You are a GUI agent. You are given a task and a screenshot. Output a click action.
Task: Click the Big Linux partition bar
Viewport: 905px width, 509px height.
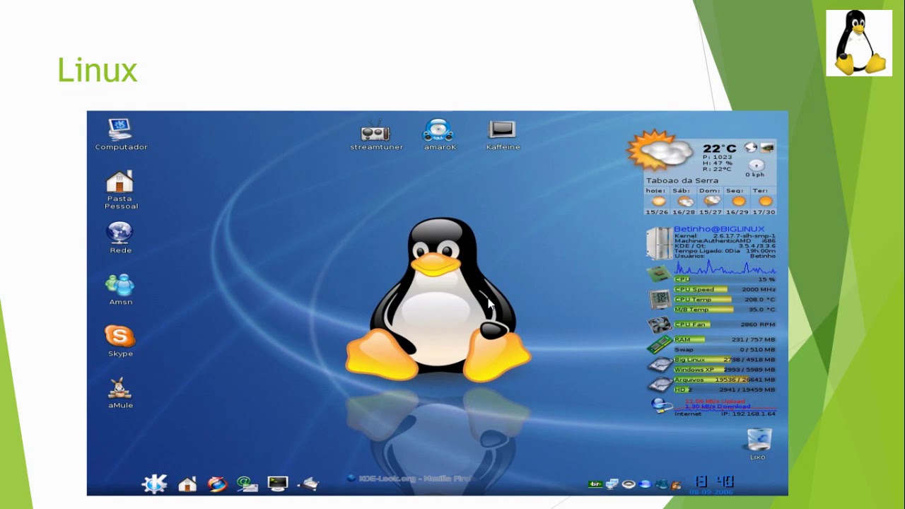coord(725,360)
